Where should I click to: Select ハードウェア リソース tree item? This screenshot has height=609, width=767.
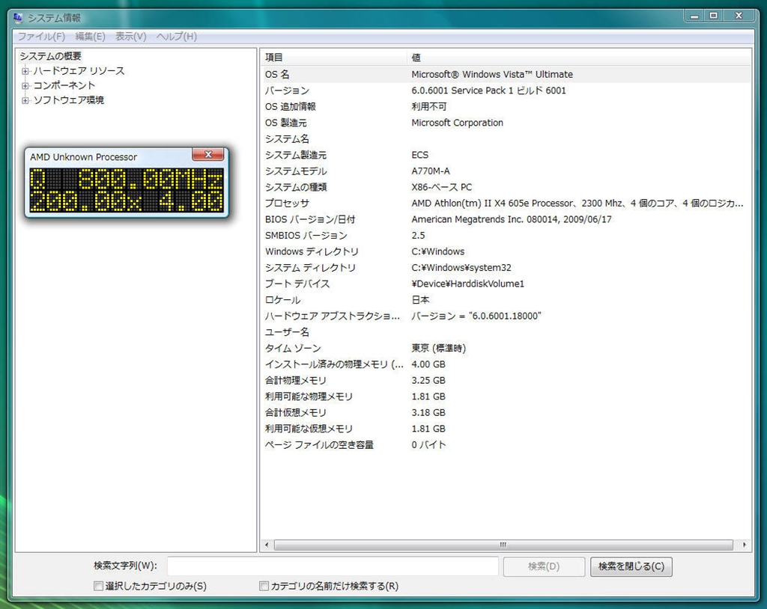79,71
